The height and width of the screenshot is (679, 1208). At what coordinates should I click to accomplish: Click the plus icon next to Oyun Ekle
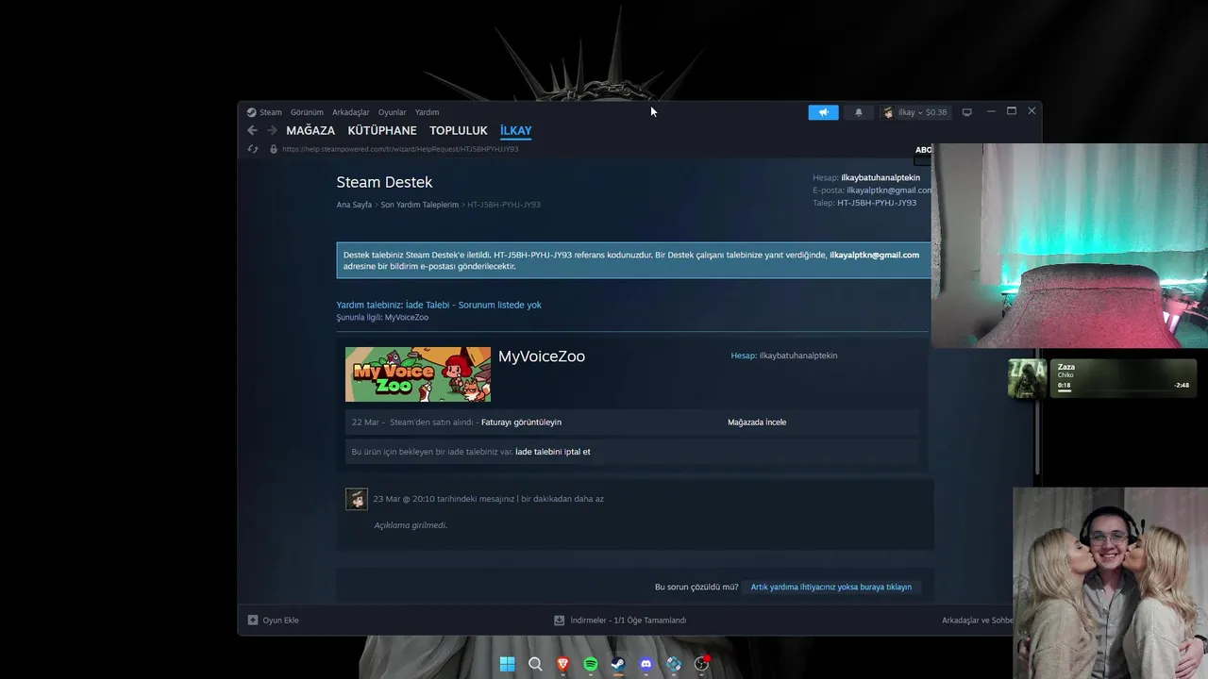[252, 620]
